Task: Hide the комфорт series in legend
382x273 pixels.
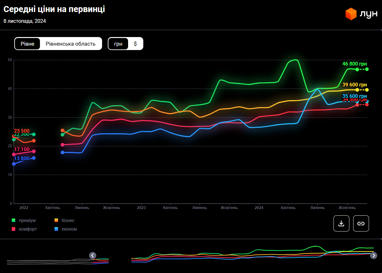Action: 28,229
